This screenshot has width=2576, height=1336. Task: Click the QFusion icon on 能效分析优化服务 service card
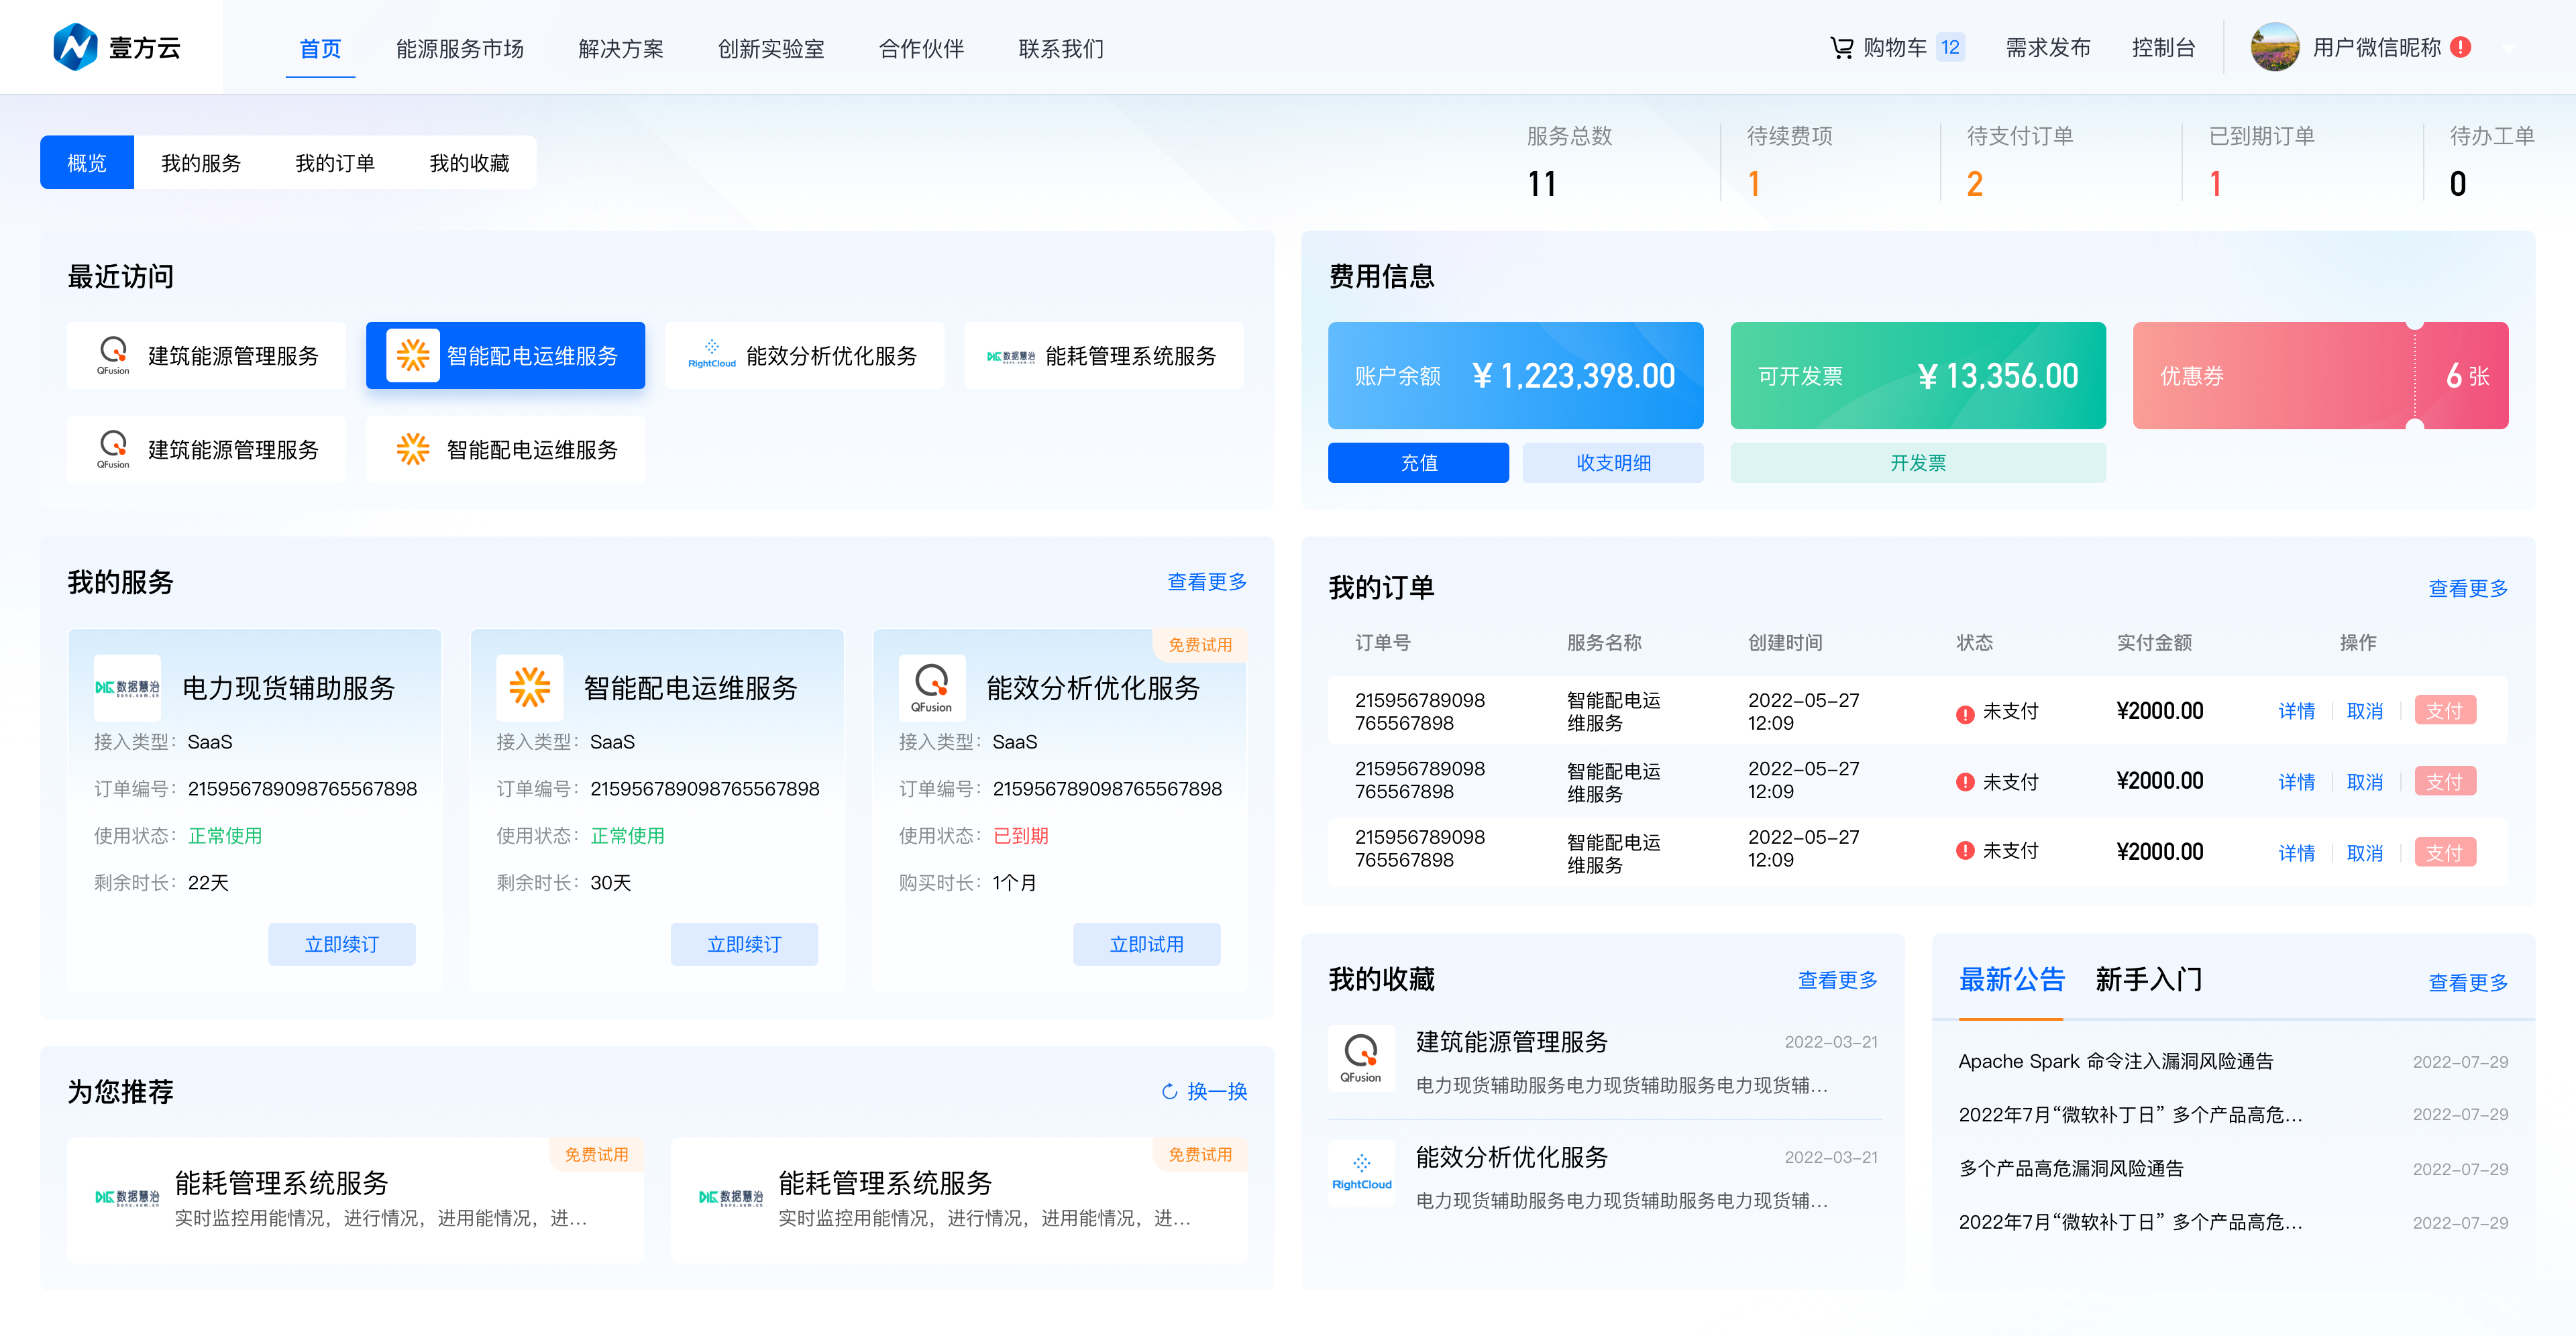(931, 687)
